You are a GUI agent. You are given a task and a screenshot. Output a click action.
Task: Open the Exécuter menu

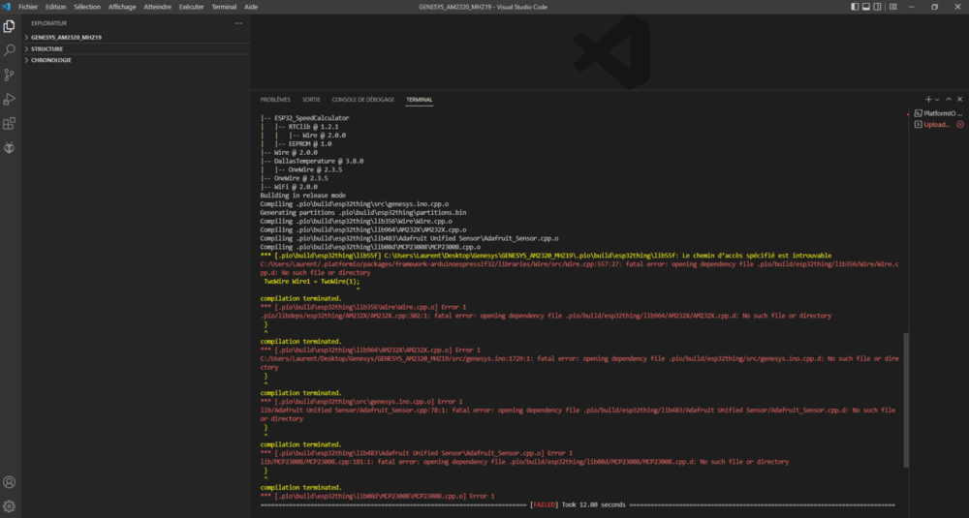(x=191, y=7)
